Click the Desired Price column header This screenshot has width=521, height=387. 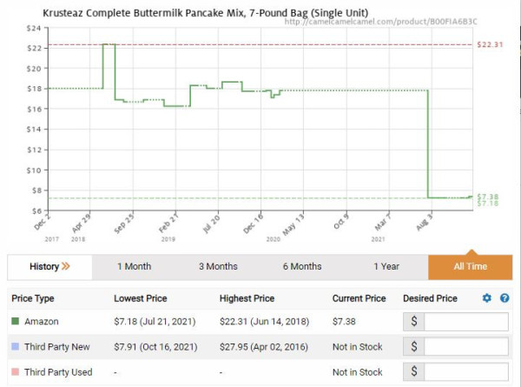(430, 298)
